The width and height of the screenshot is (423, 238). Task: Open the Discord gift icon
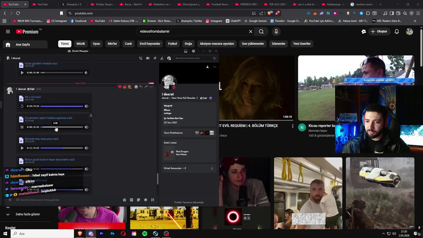pos(125,200)
